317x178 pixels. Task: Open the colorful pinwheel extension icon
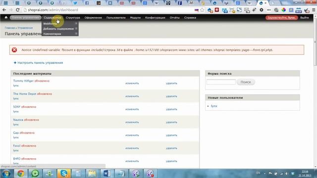point(284,10)
